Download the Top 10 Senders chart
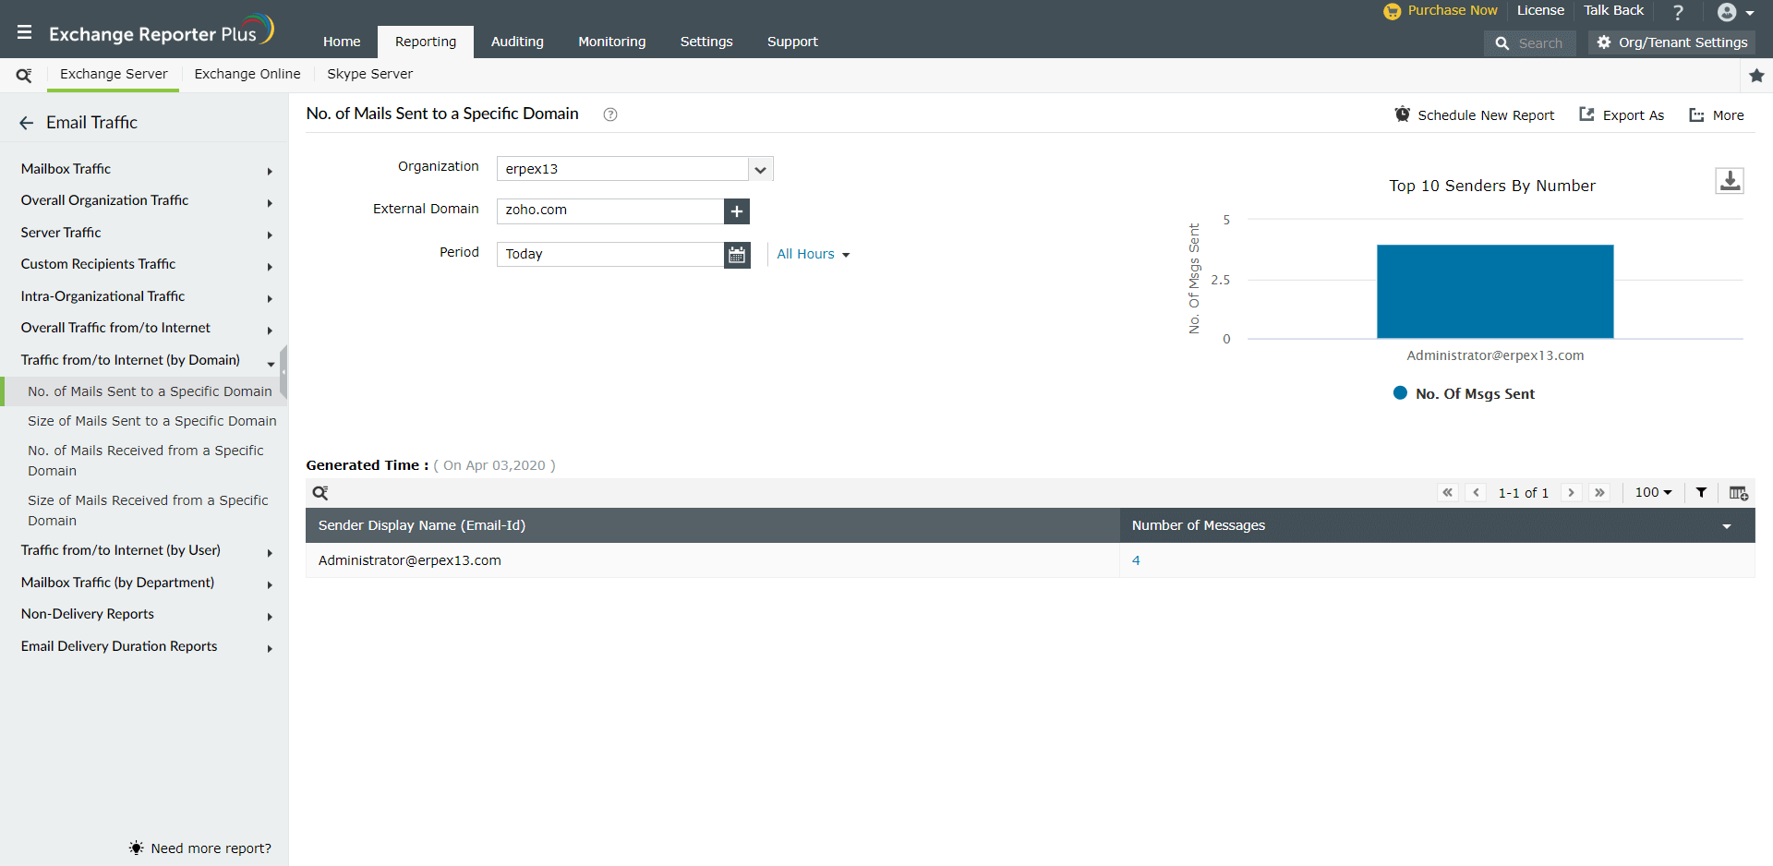 (1730, 180)
